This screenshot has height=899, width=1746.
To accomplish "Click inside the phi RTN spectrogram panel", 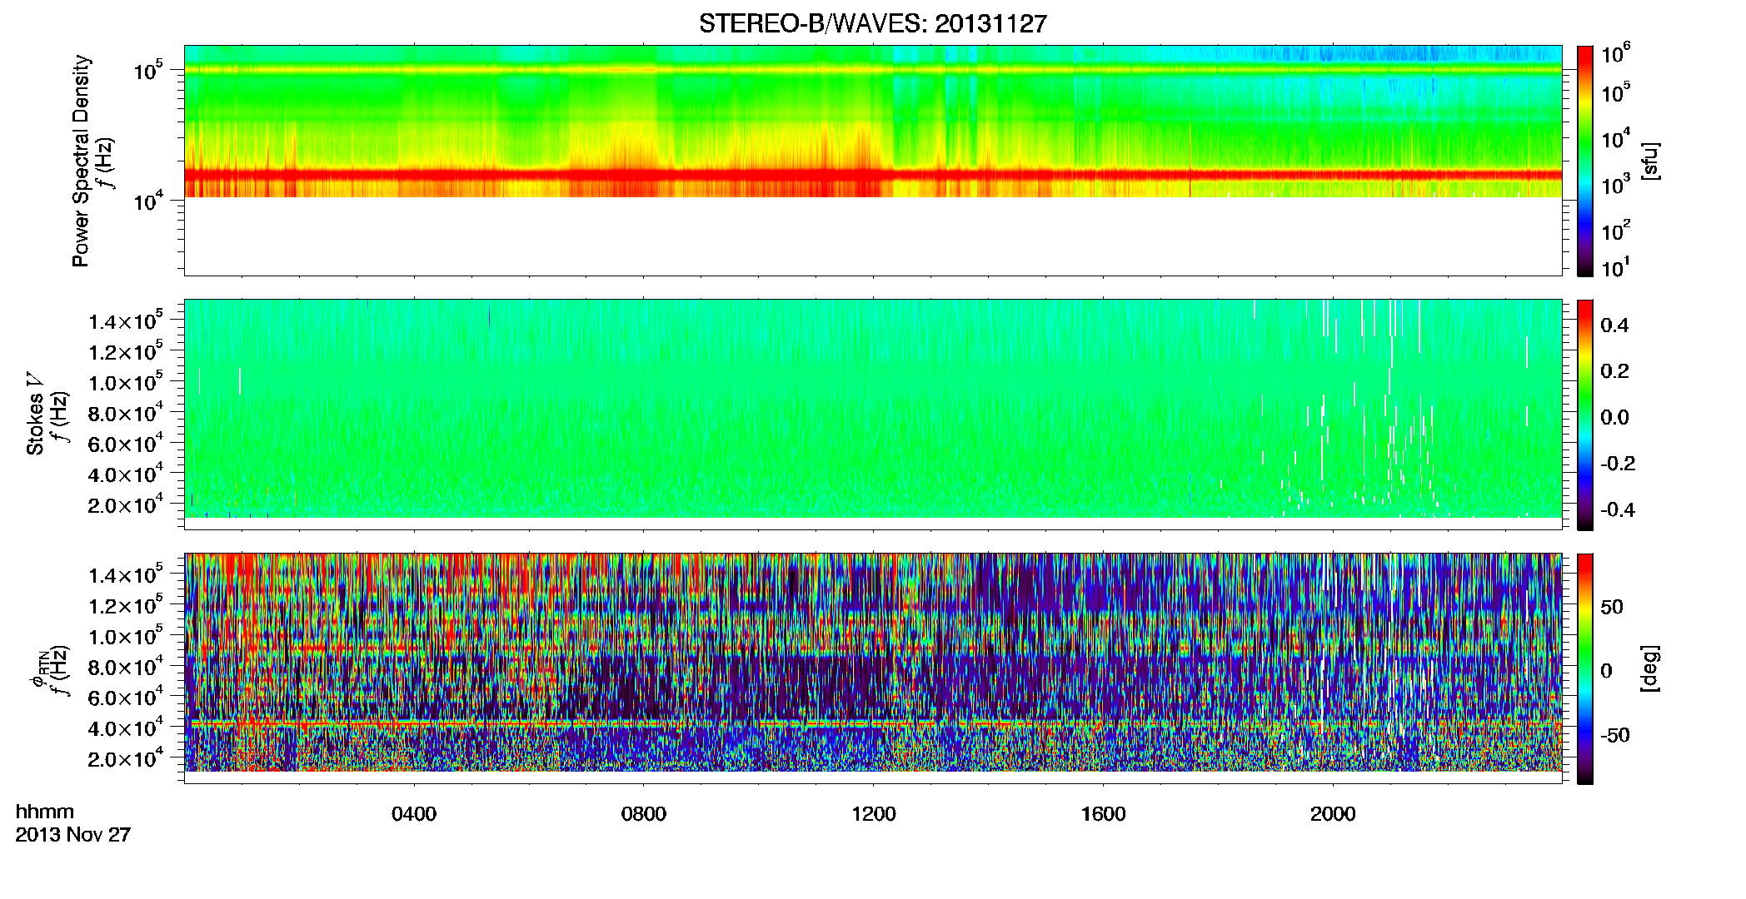I will click(873, 668).
